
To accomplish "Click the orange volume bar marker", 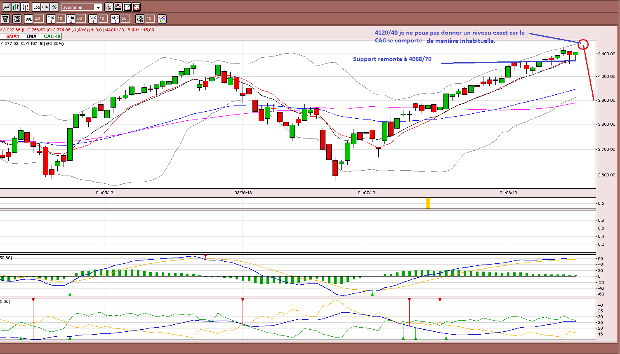I will (x=428, y=203).
